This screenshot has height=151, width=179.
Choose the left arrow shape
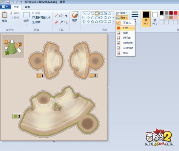point(105,18)
